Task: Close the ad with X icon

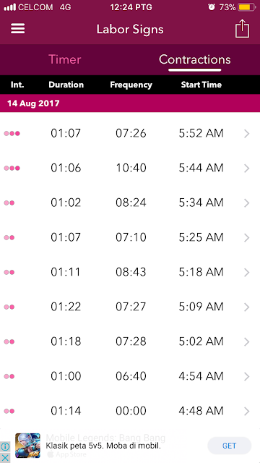Action: (5, 457)
